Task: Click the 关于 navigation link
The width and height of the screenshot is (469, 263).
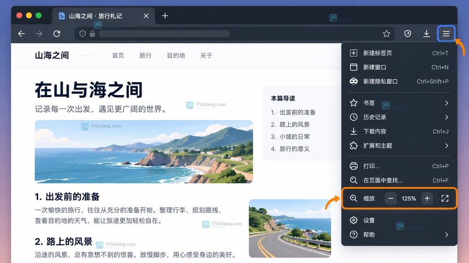Action: point(207,55)
